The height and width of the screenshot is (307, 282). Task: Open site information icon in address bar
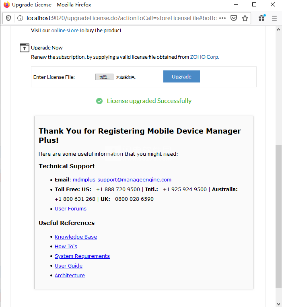pos(20,18)
